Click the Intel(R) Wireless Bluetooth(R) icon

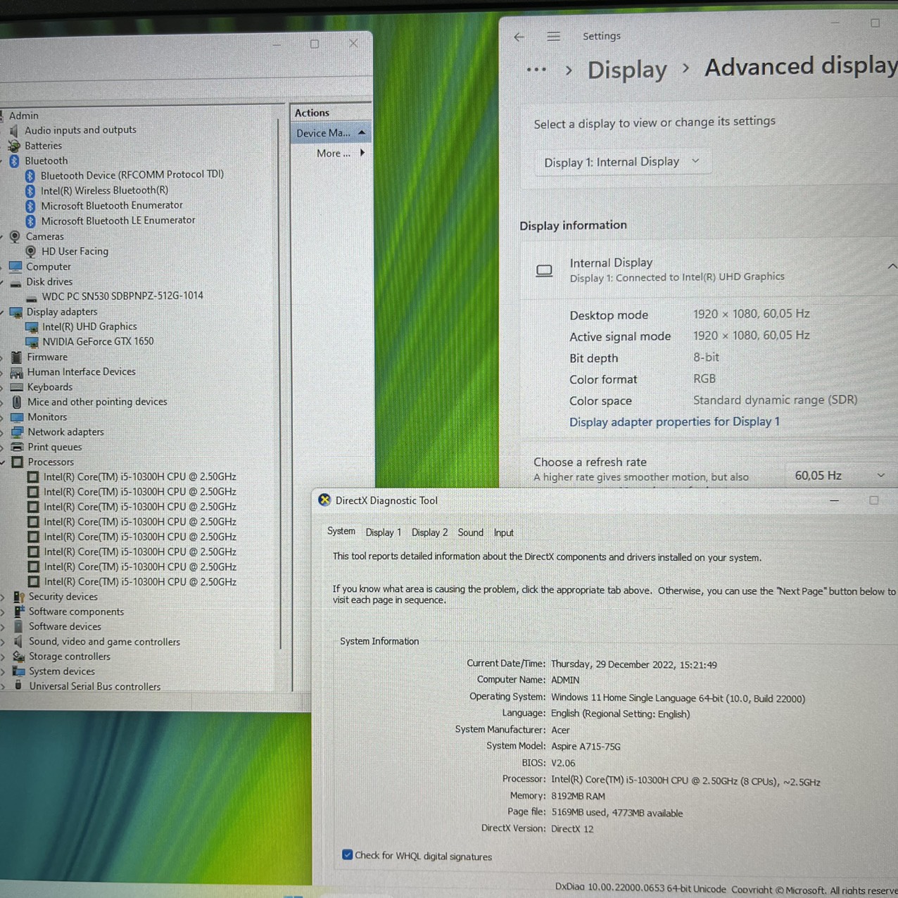(x=30, y=191)
